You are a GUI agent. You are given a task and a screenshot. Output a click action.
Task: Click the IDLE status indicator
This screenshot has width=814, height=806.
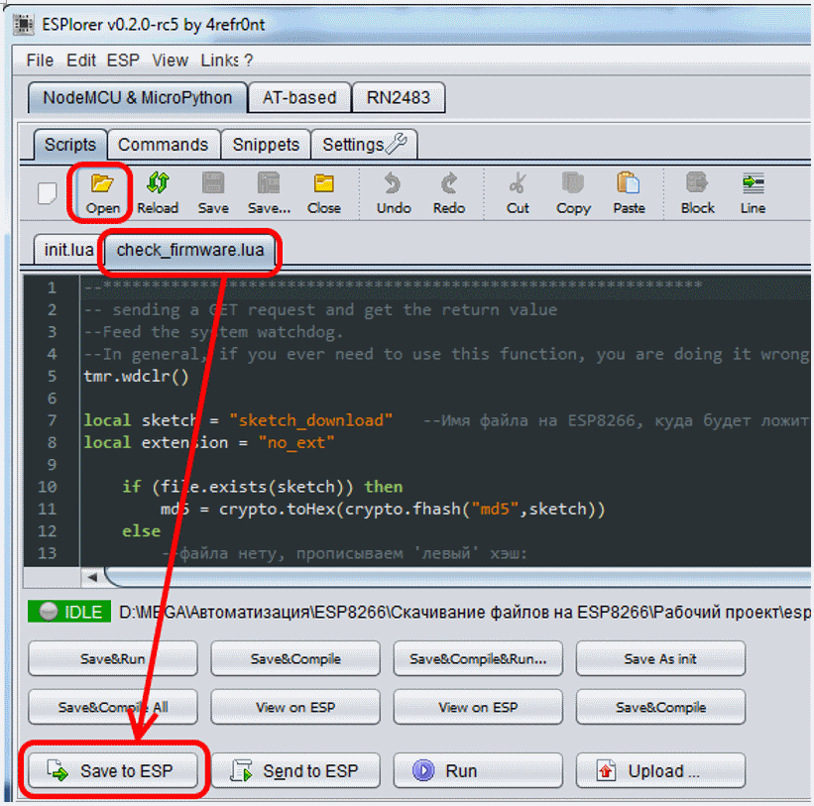(x=69, y=612)
